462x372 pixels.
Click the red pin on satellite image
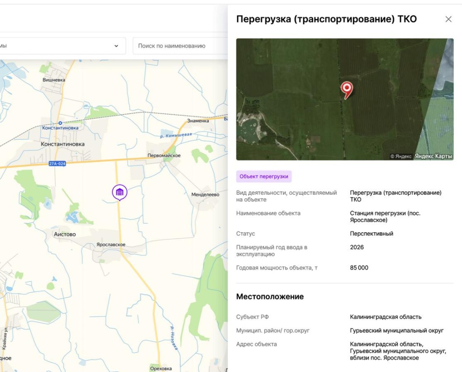coord(346,89)
